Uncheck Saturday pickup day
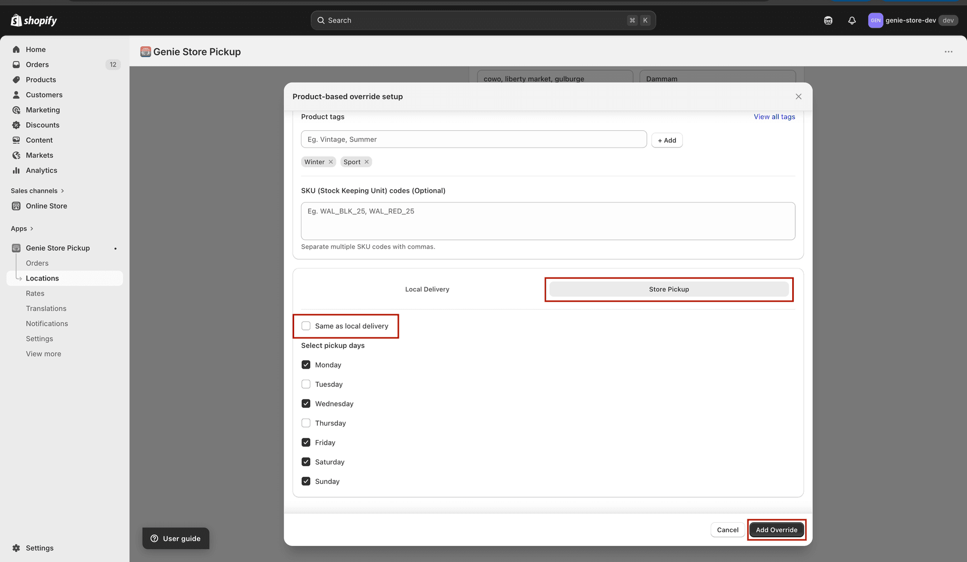Image resolution: width=967 pixels, height=562 pixels. 306,462
